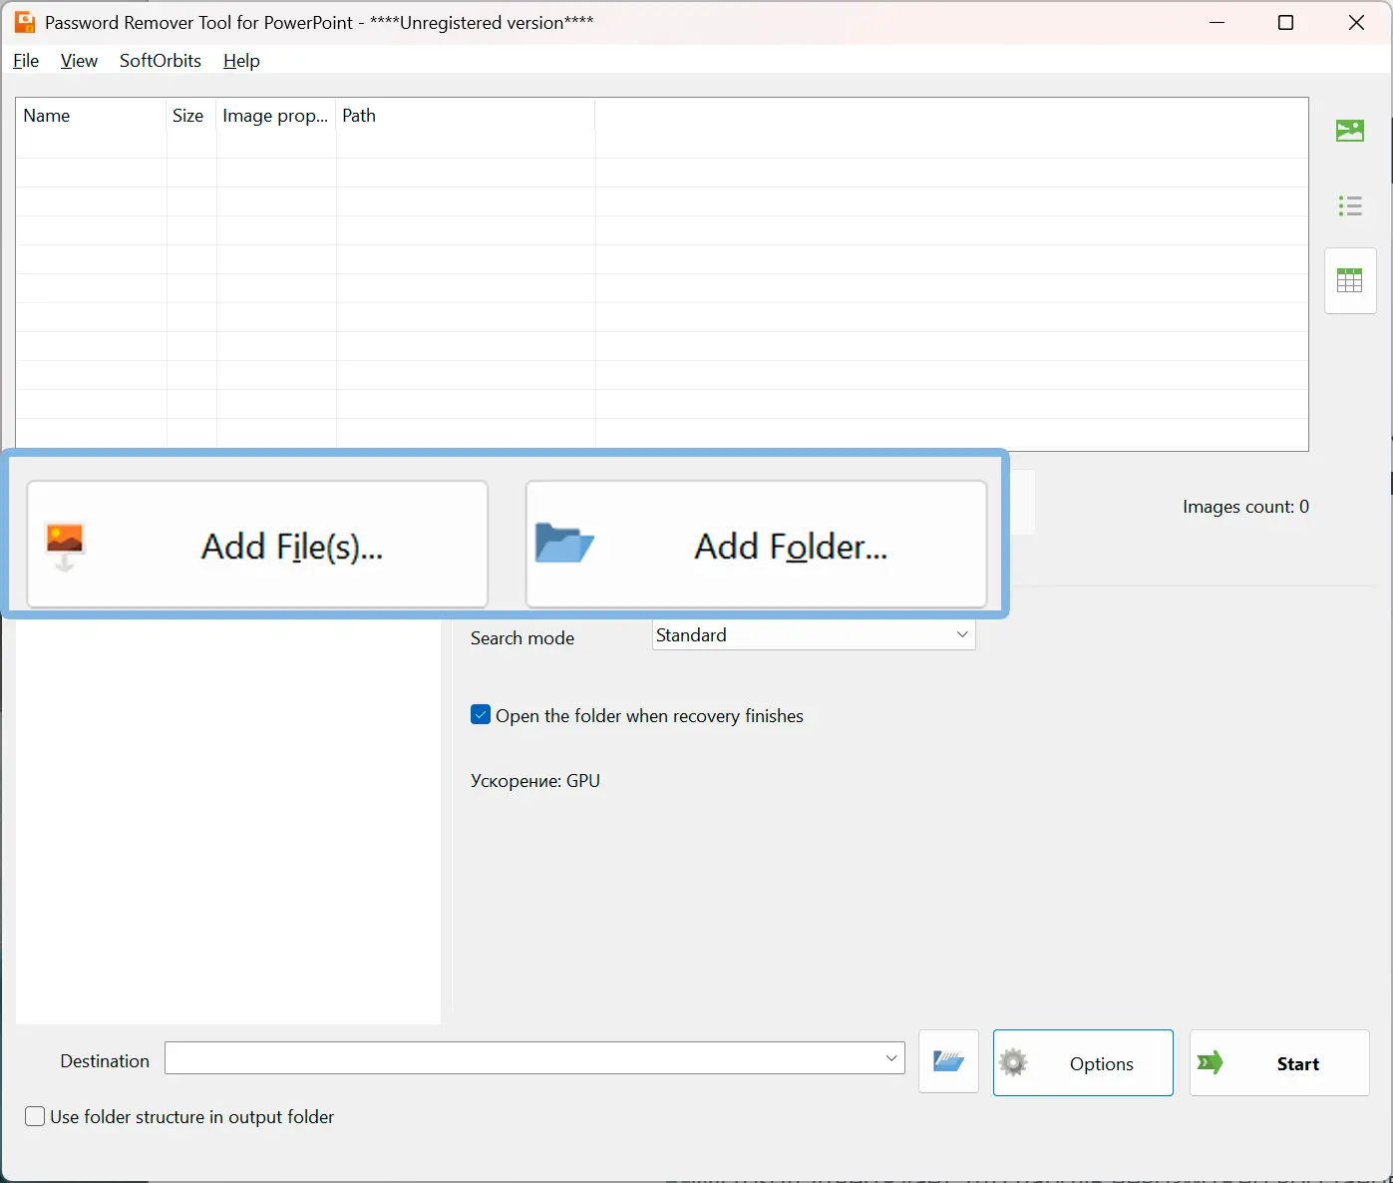Click the app icon in title bar
Viewport: 1393px width, 1183px height.
pos(25,22)
